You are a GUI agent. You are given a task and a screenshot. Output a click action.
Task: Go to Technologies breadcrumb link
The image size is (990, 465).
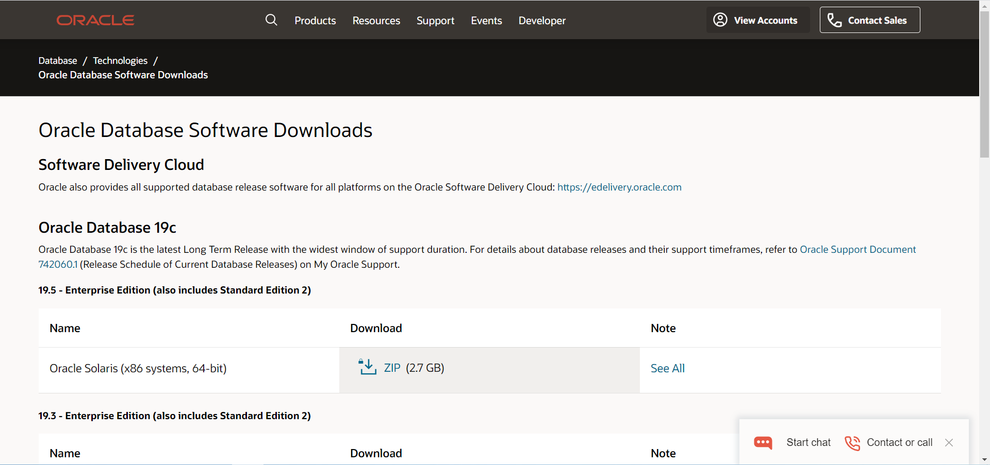point(120,61)
